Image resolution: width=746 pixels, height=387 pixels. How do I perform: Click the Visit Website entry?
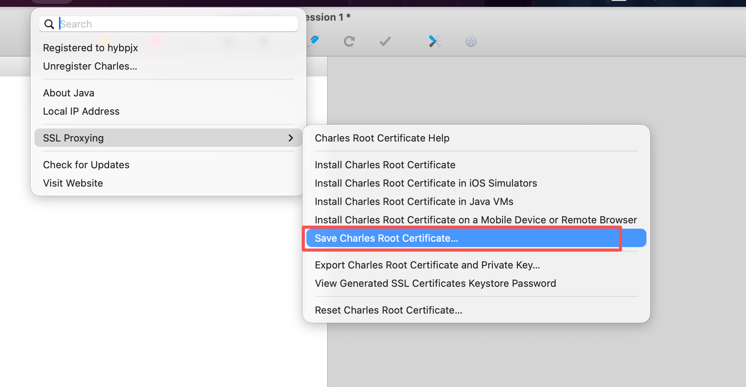pos(73,184)
